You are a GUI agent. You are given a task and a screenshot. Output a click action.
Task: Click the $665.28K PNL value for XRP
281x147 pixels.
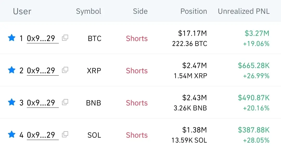coord(254,66)
